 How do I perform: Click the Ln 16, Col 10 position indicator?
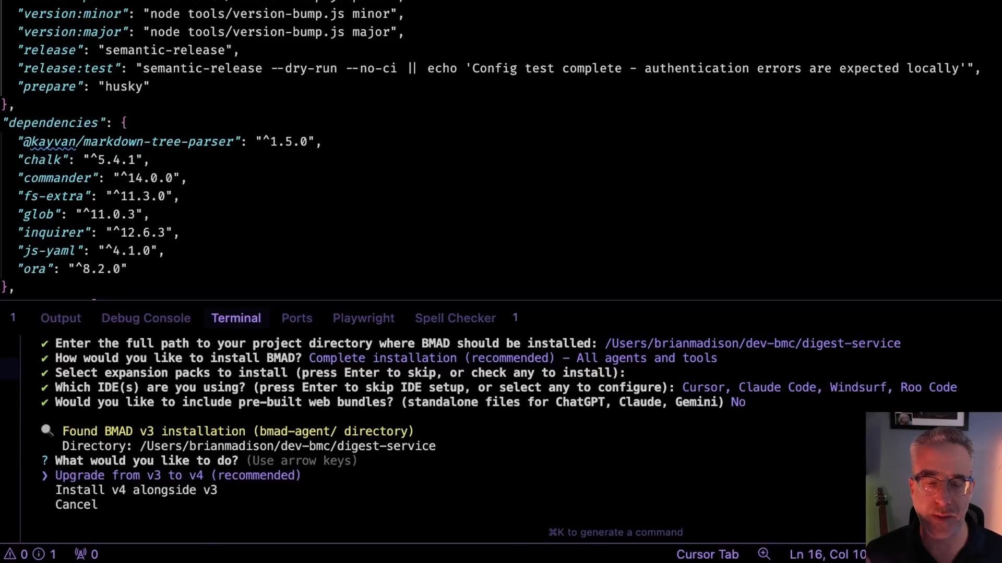click(x=827, y=554)
